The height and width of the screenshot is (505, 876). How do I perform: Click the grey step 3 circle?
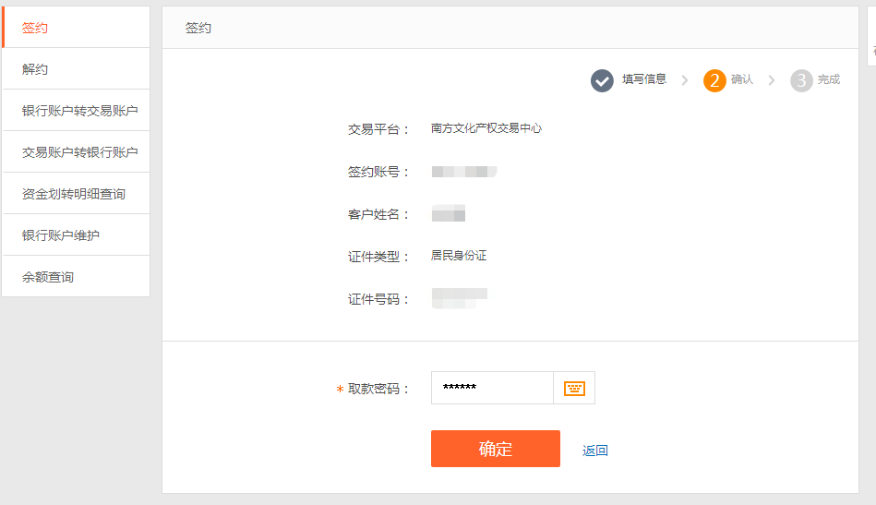click(801, 81)
